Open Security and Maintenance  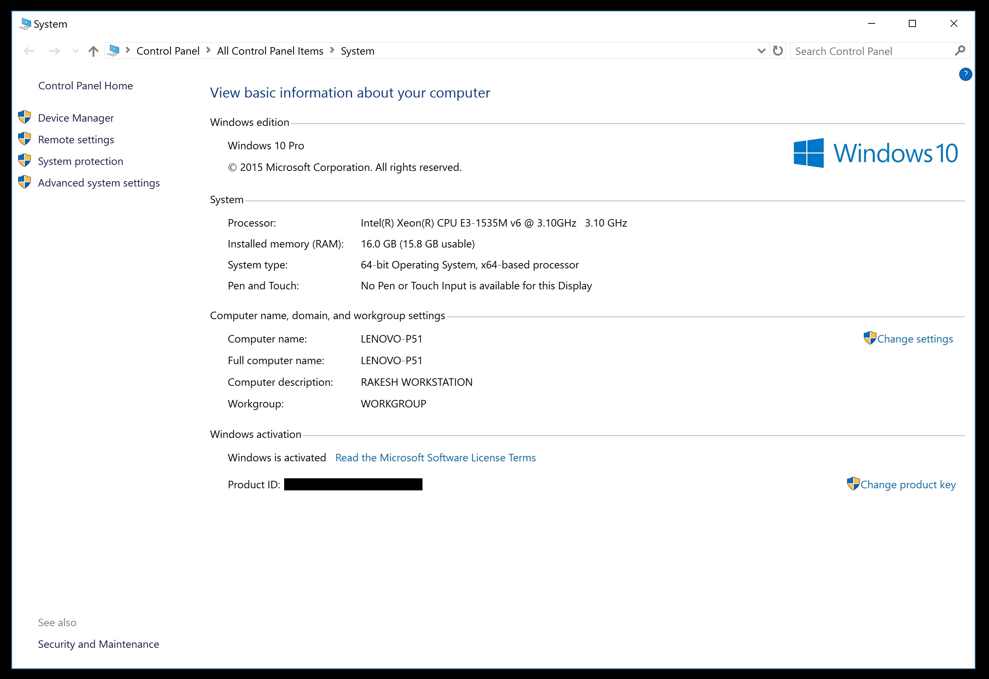point(98,644)
